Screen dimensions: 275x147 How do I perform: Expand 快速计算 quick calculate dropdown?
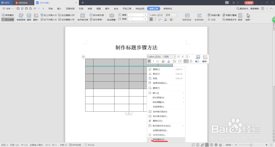(x=214, y=15)
